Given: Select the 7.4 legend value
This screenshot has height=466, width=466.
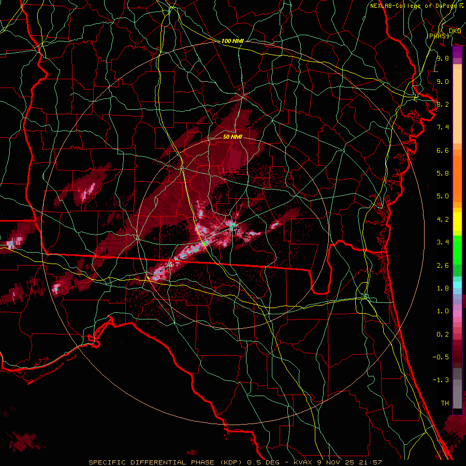Looking at the screenshot, I should click(x=443, y=127).
